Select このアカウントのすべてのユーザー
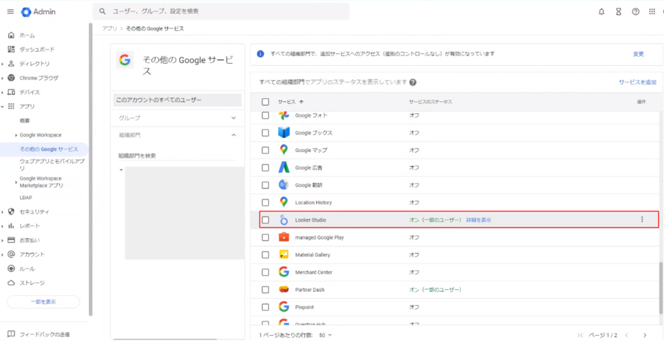Viewport: 664px width, 341px height. [x=177, y=100]
